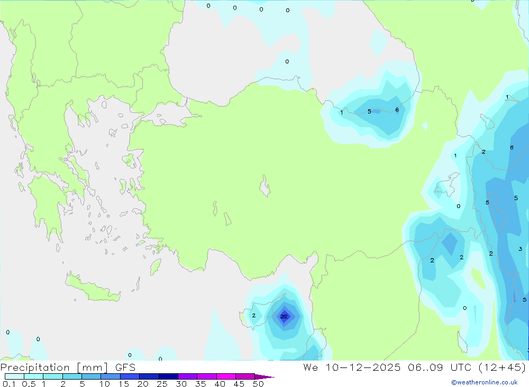This screenshot has height=387, width=529.
Task: Click the '3' precipitation value on map
Action: coord(520,249)
